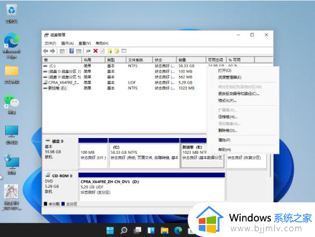The width and height of the screenshot is (315, 237).
Task: Click the lower pane vertical scrollbar
Action: click(x=270, y=166)
